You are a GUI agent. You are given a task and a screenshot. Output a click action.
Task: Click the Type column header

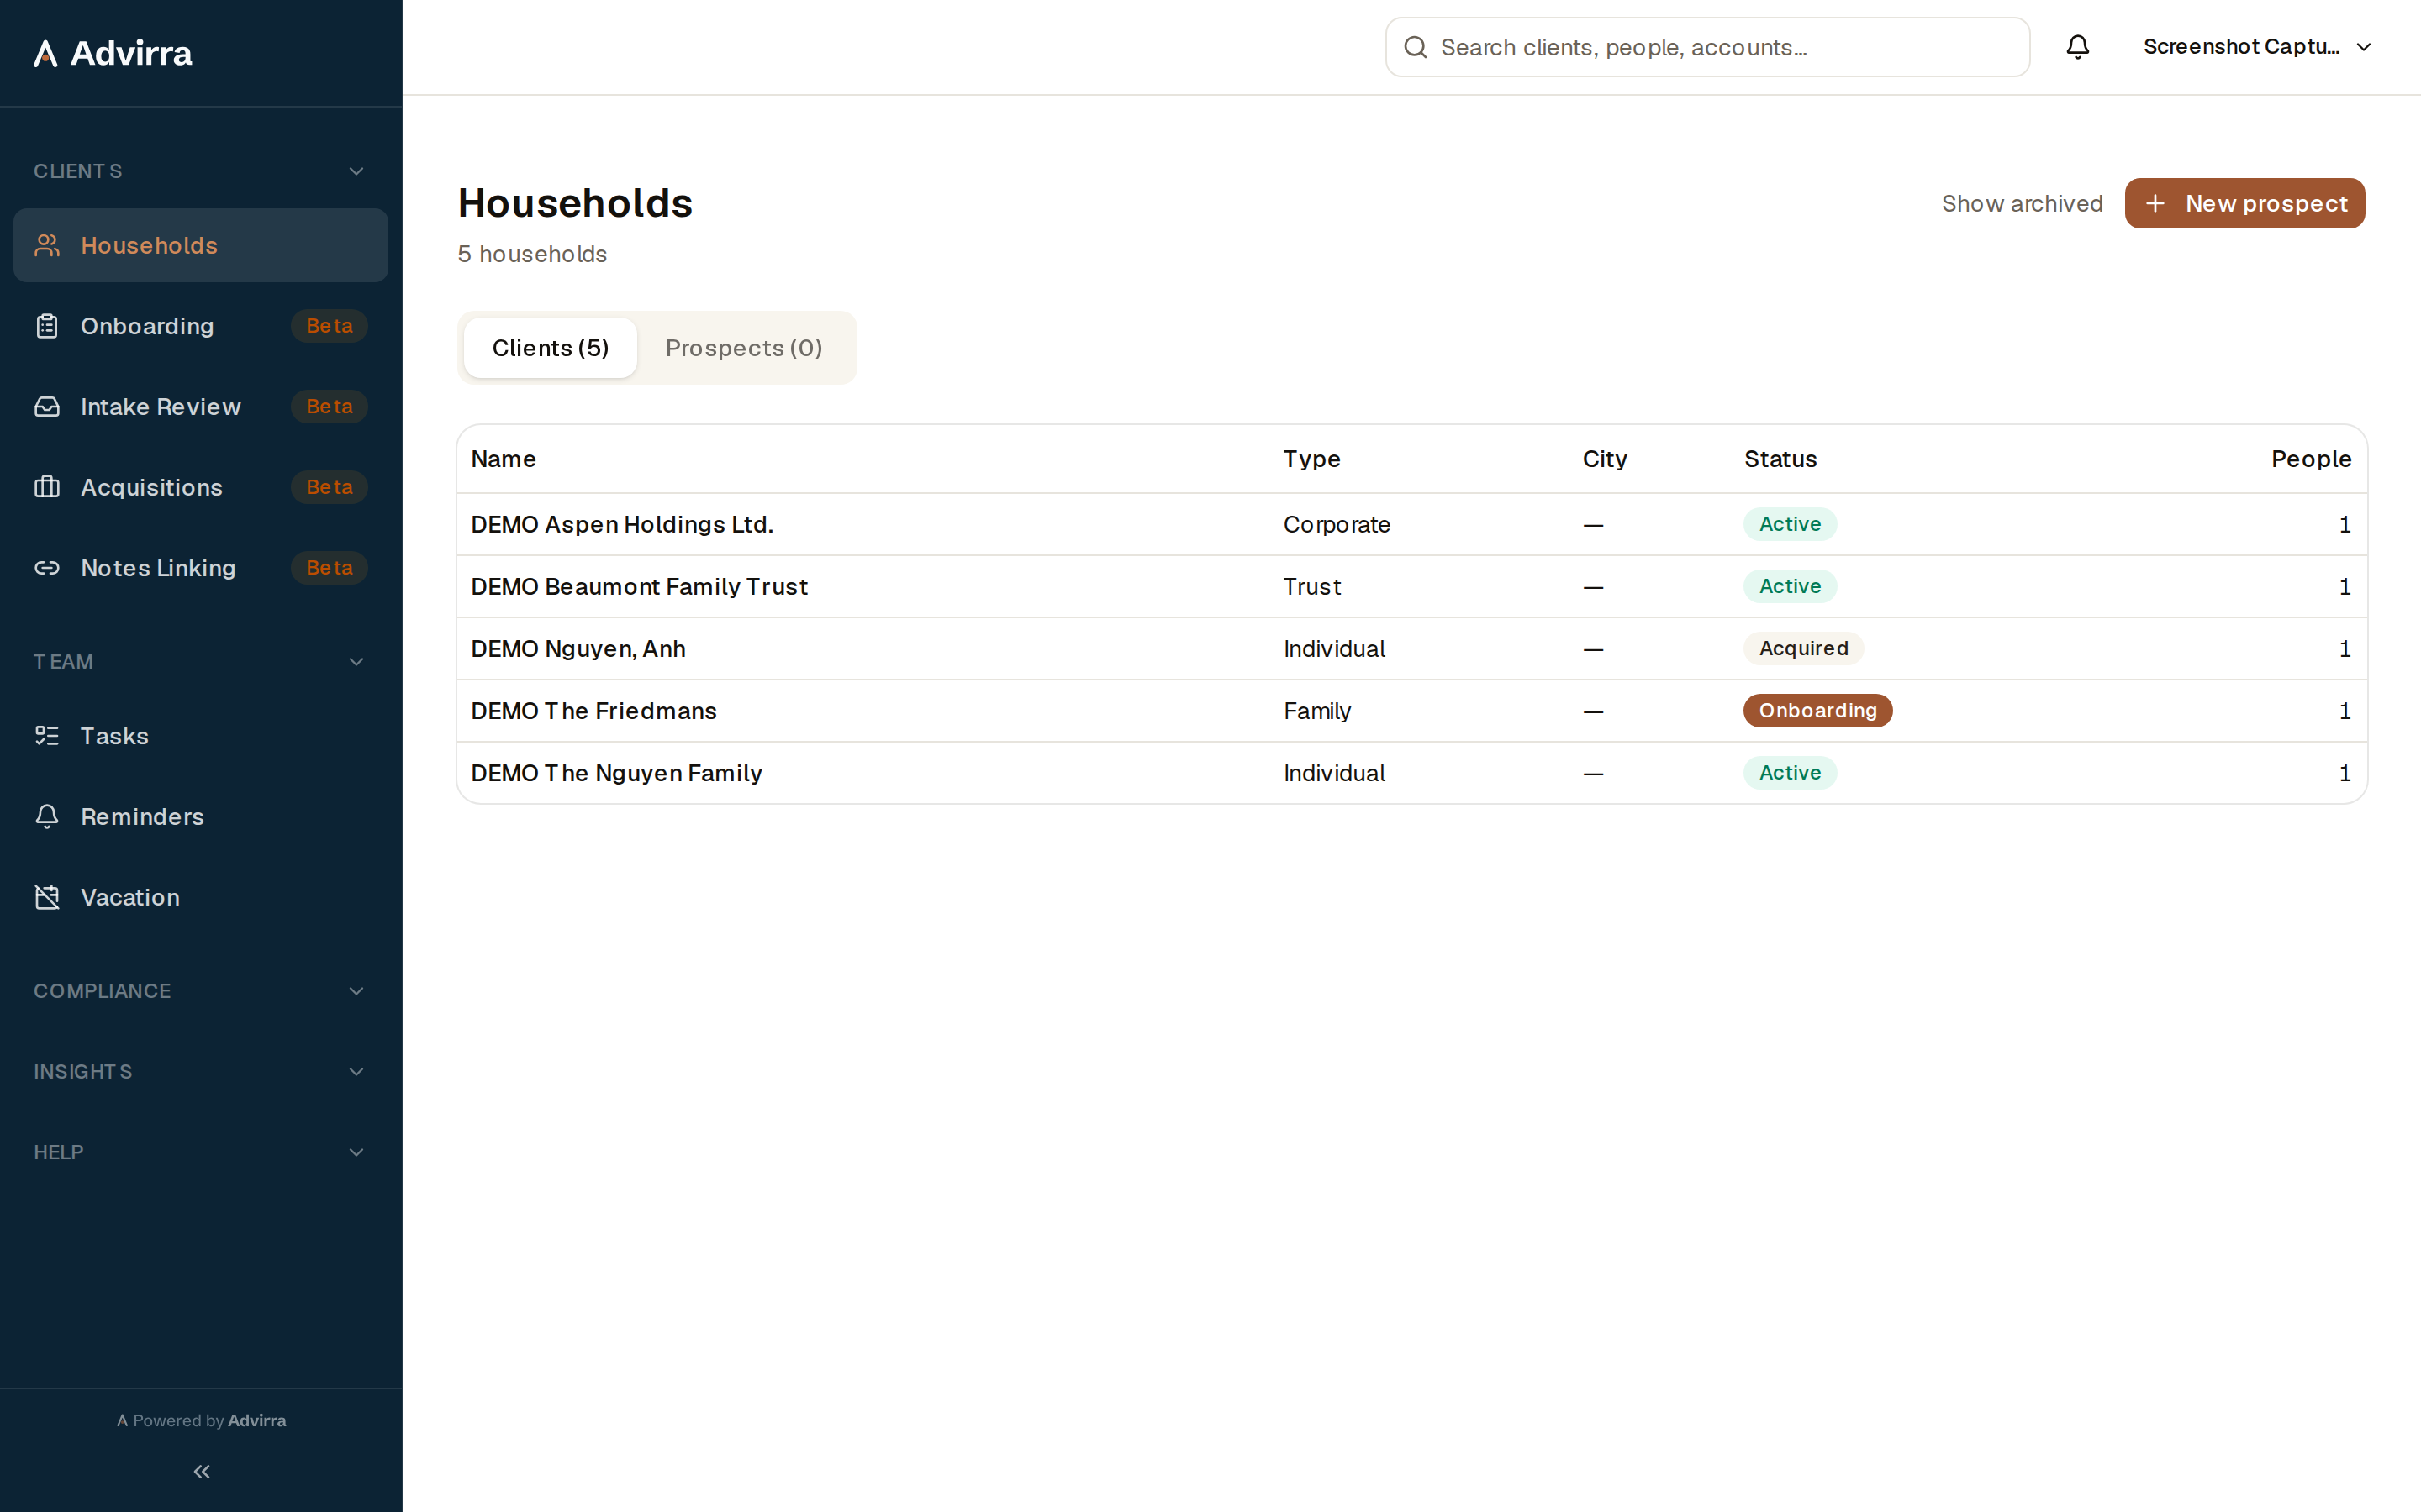click(1311, 459)
